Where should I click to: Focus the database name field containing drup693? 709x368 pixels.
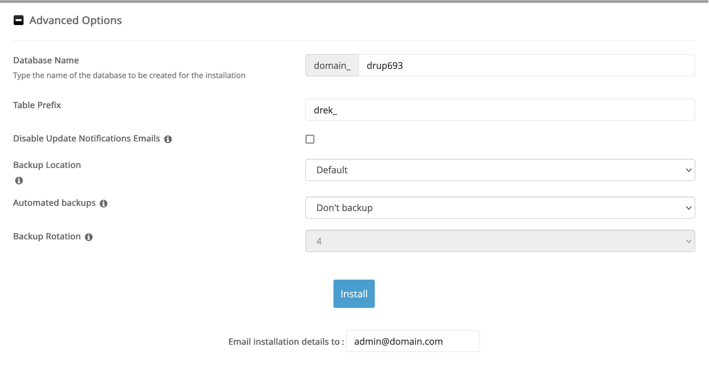523,65
